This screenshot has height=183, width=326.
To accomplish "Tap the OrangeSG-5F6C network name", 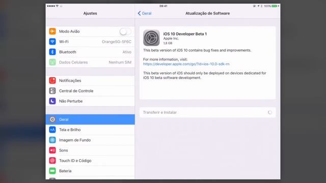I will 117,42.
